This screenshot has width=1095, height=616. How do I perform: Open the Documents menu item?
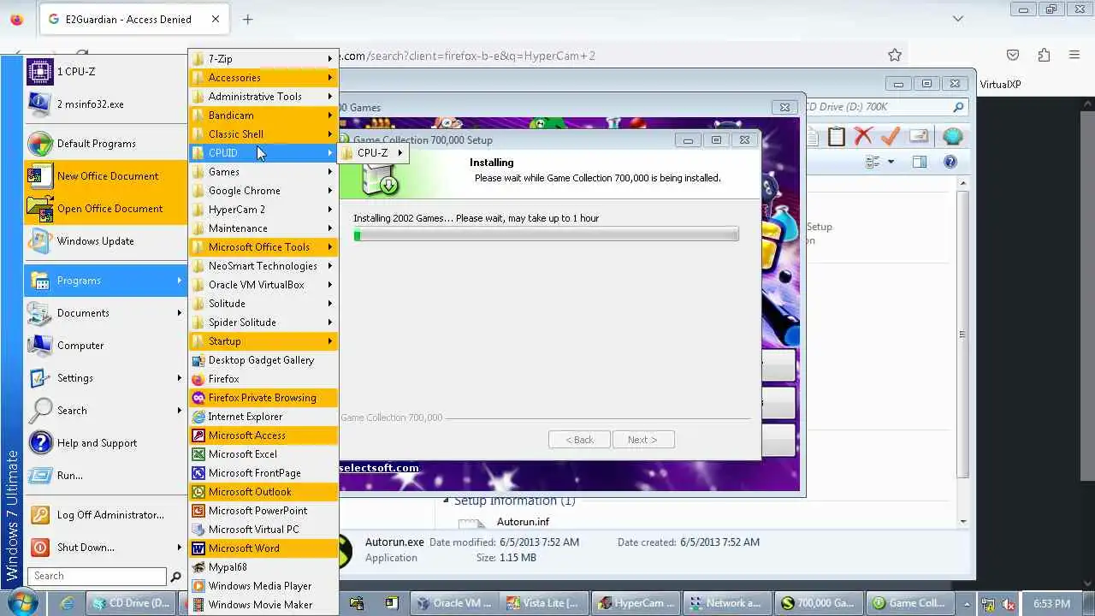pyautogui.click(x=105, y=313)
